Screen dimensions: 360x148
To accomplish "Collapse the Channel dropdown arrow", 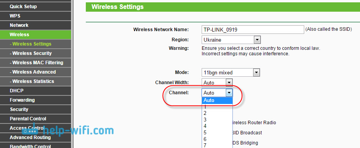I will 229,93.
